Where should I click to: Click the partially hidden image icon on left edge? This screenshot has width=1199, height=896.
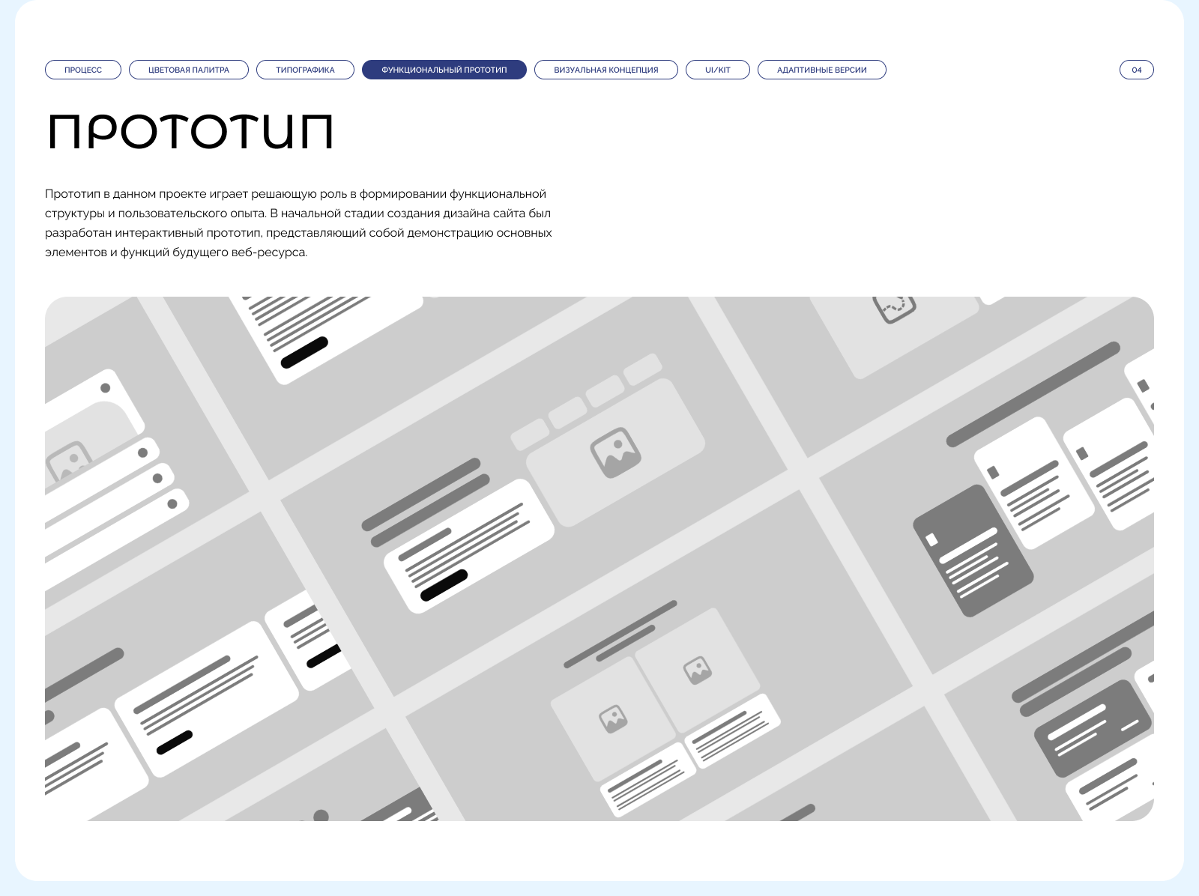(x=69, y=462)
